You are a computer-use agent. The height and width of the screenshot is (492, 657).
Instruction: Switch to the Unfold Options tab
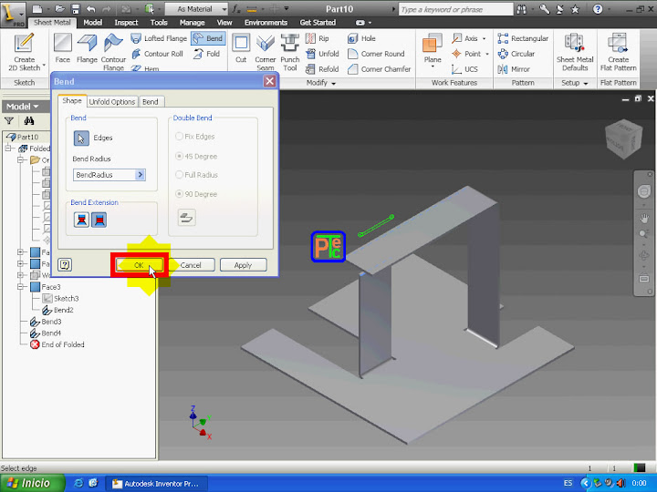[x=112, y=102]
